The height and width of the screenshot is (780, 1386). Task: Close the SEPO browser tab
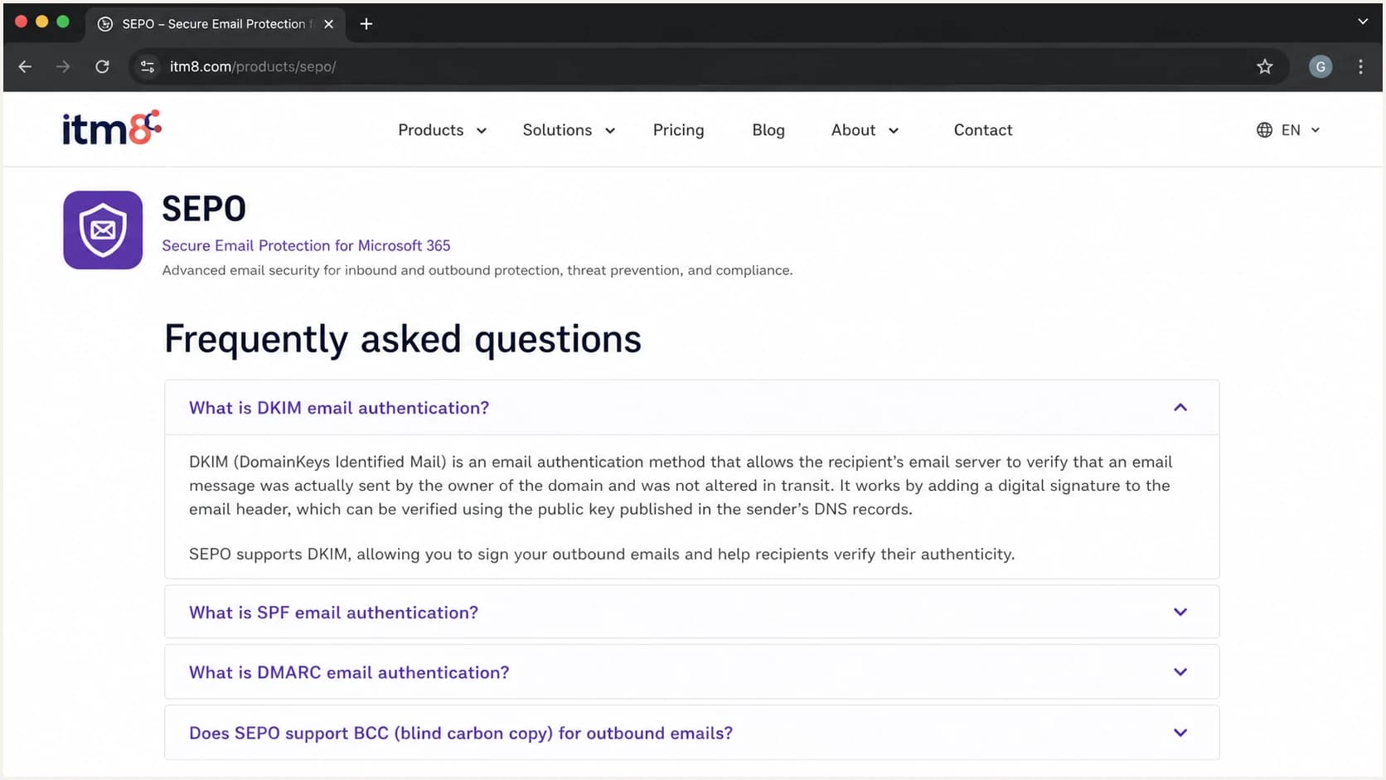click(x=328, y=24)
